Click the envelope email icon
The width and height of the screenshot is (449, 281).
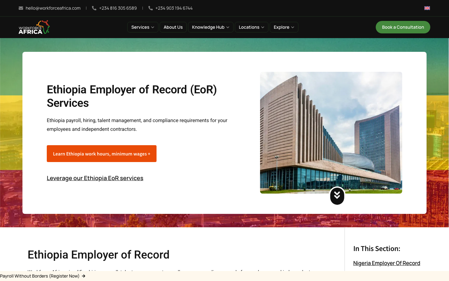21,8
